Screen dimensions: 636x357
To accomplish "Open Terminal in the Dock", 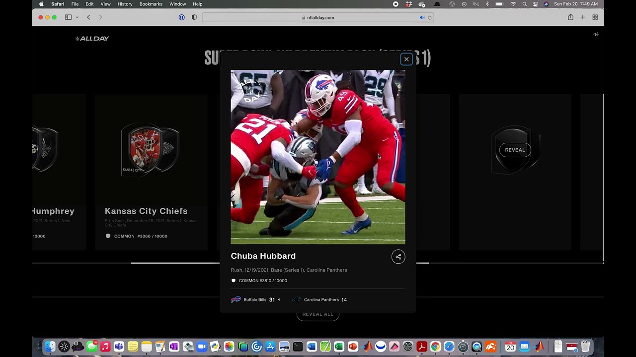I will coord(298,347).
